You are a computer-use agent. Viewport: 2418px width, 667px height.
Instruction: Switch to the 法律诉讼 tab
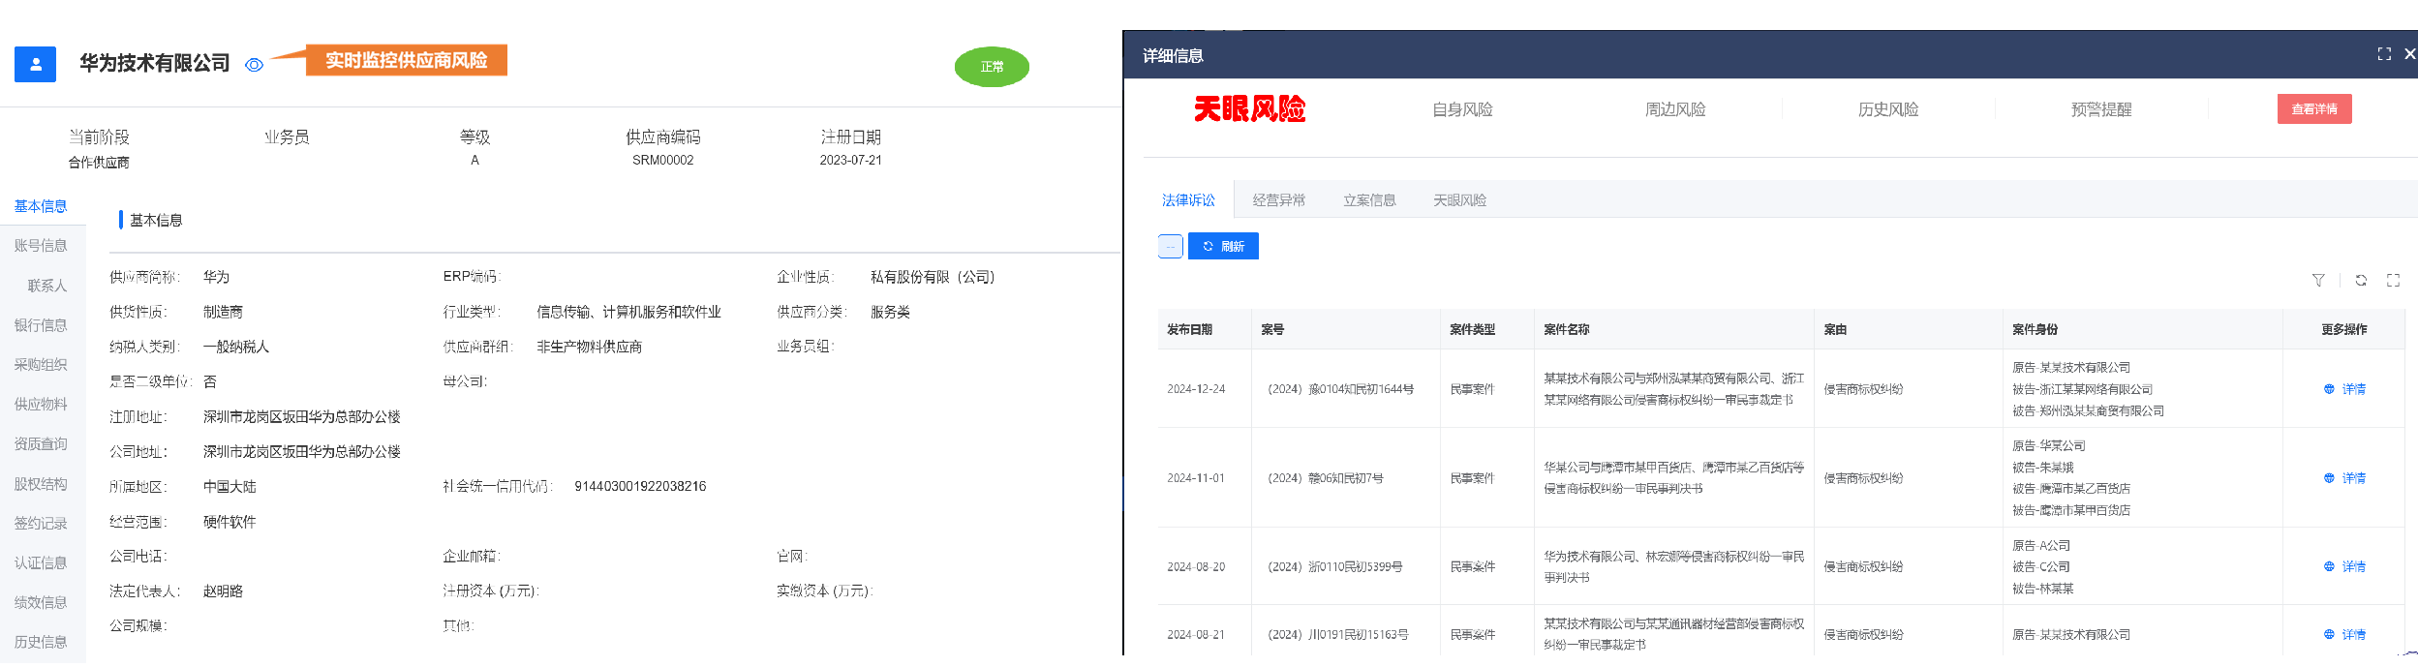(1188, 200)
